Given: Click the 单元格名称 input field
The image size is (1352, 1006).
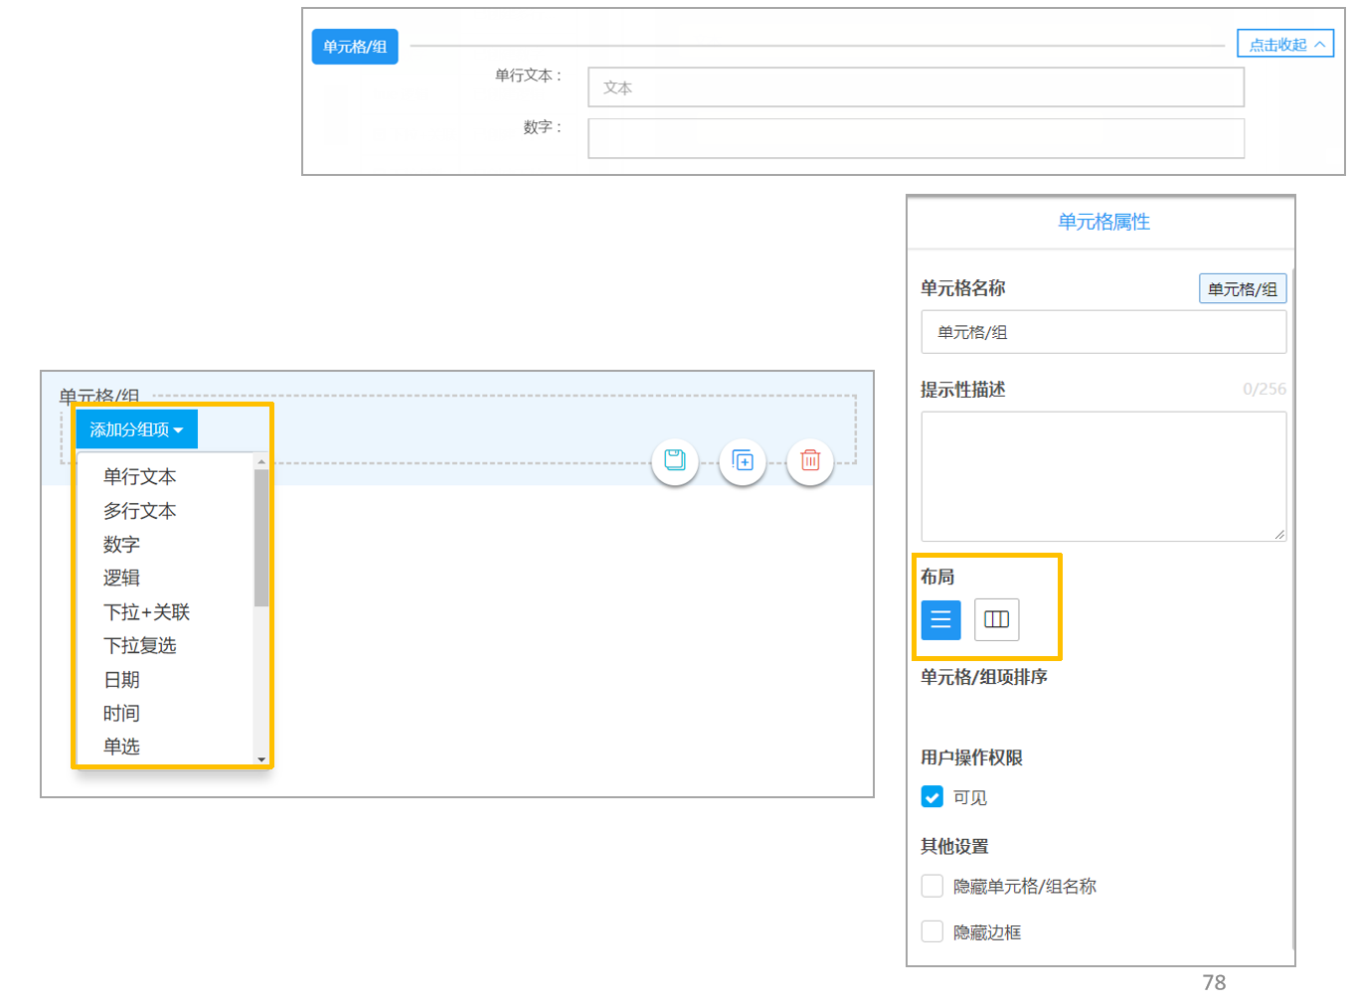Looking at the screenshot, I should [1103, 332].
